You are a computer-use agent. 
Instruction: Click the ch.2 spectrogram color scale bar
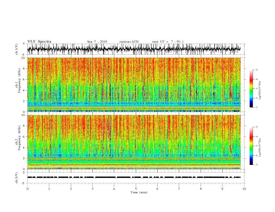[251, 146]
